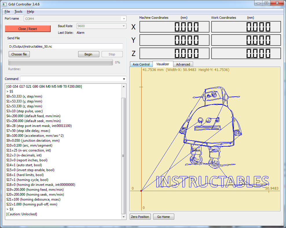Click the "$19=200.000 (homing feed, mm/min)" line
Screen dimensions: 286x228
[x=35, y=189]
